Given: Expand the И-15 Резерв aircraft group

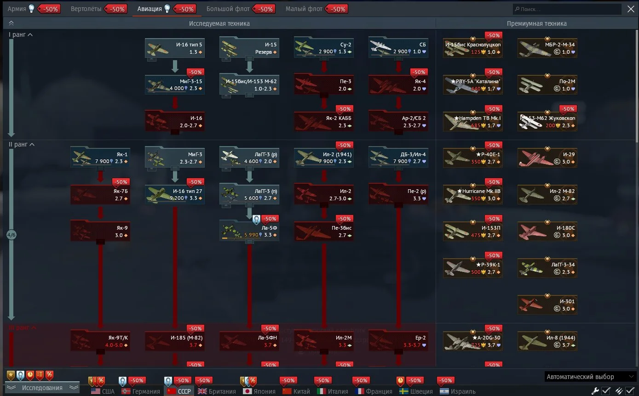Looking at the screenshot, I should pyautogui.click(x=249, y=58).
